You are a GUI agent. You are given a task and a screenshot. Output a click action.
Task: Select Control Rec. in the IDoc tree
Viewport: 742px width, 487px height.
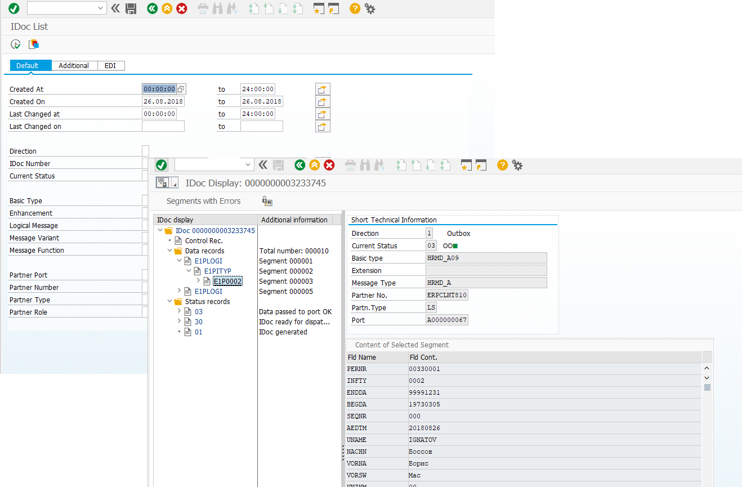(x=203, y=241)
